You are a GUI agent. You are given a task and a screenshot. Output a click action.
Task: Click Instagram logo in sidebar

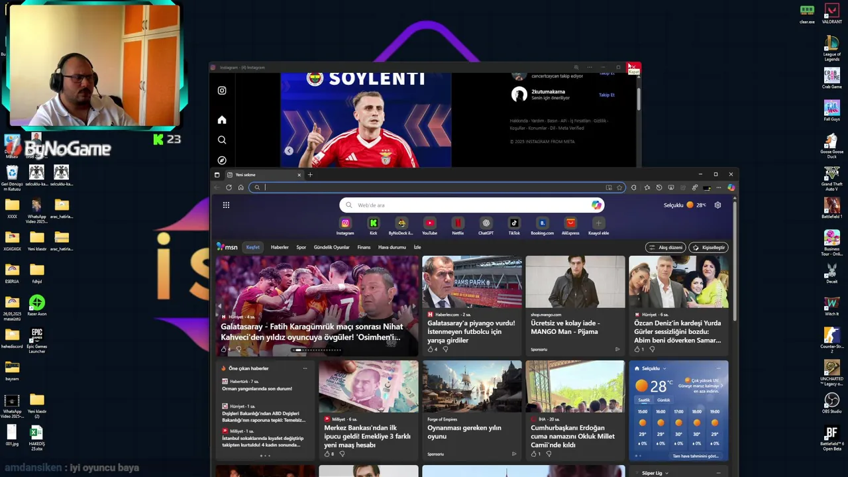coord(222,91)
